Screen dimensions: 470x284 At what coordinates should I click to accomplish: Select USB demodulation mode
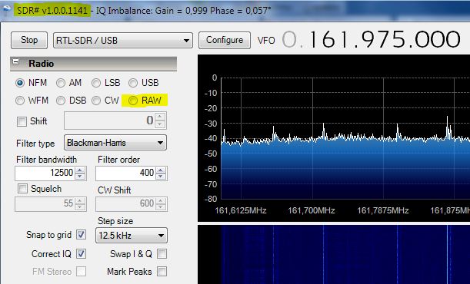(x=133, y=83)
